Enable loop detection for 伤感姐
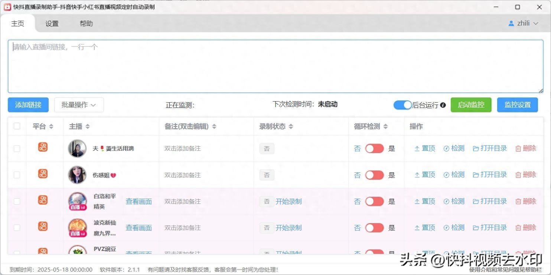Image resolution: width=551 pixels, height=275 pixels. tap(374, 175)
